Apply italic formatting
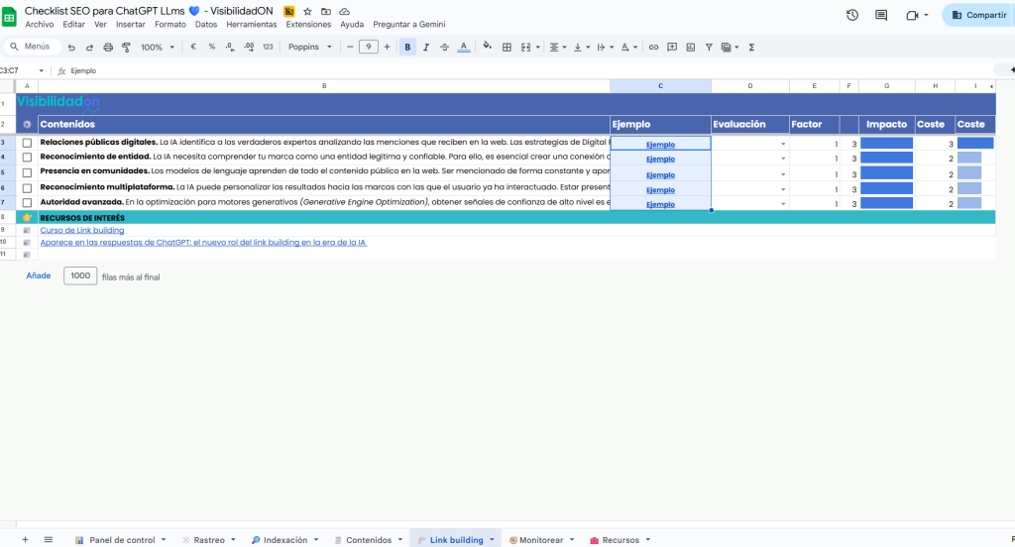The height and width of the screenshot is (547, 1015). tap(425, 47)
